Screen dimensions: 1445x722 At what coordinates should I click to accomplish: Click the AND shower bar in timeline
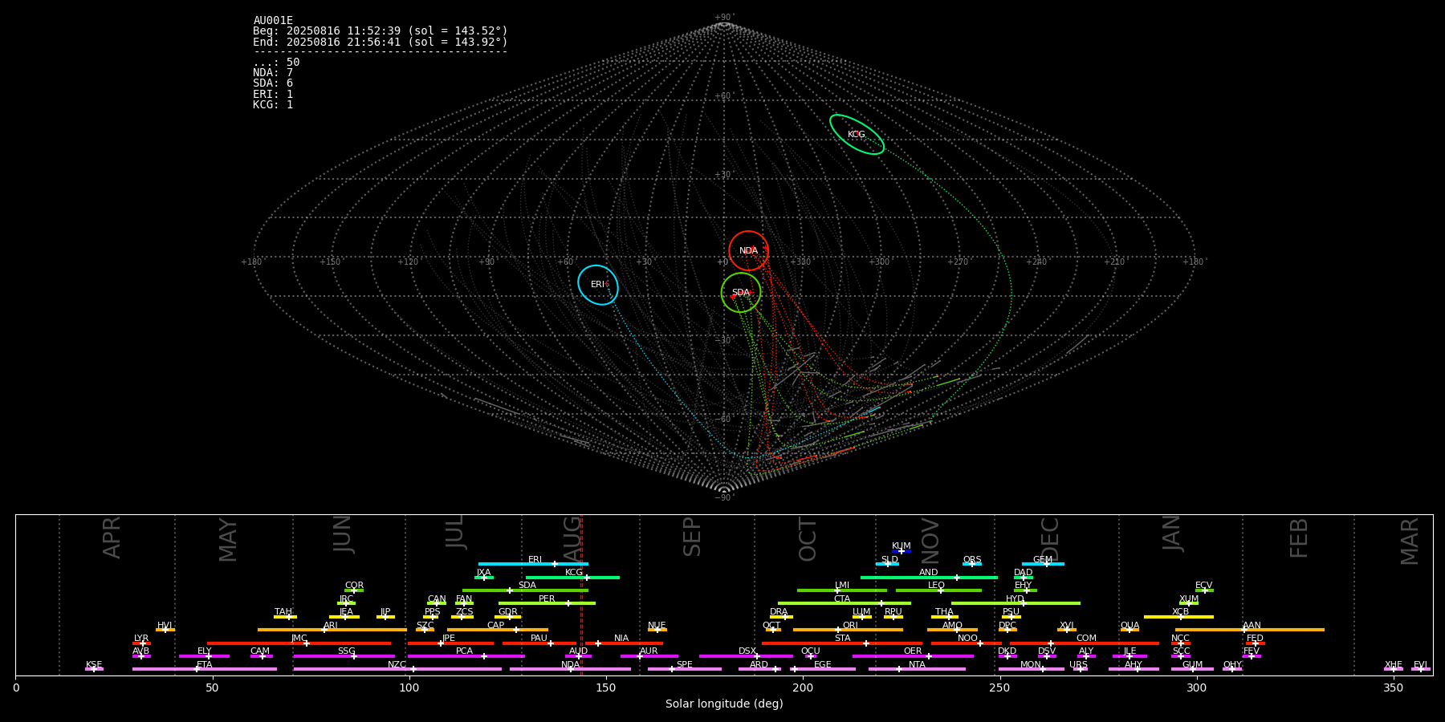point(929,577)
